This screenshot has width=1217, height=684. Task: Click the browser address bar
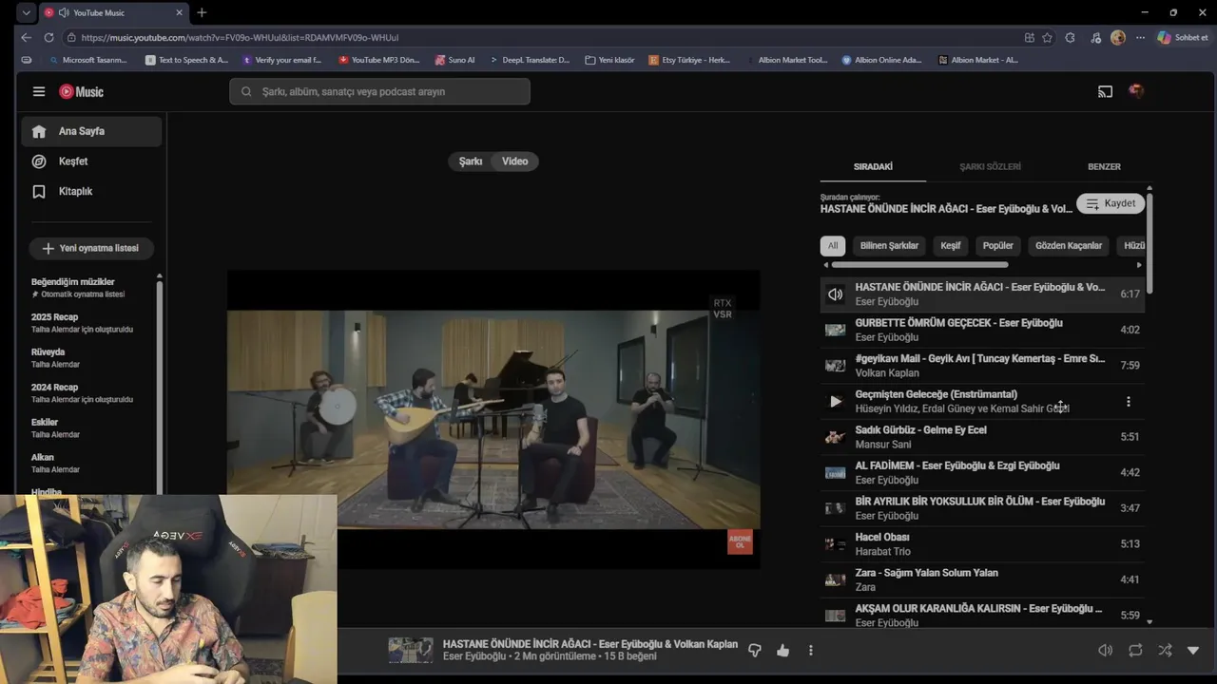click(542, 38)
